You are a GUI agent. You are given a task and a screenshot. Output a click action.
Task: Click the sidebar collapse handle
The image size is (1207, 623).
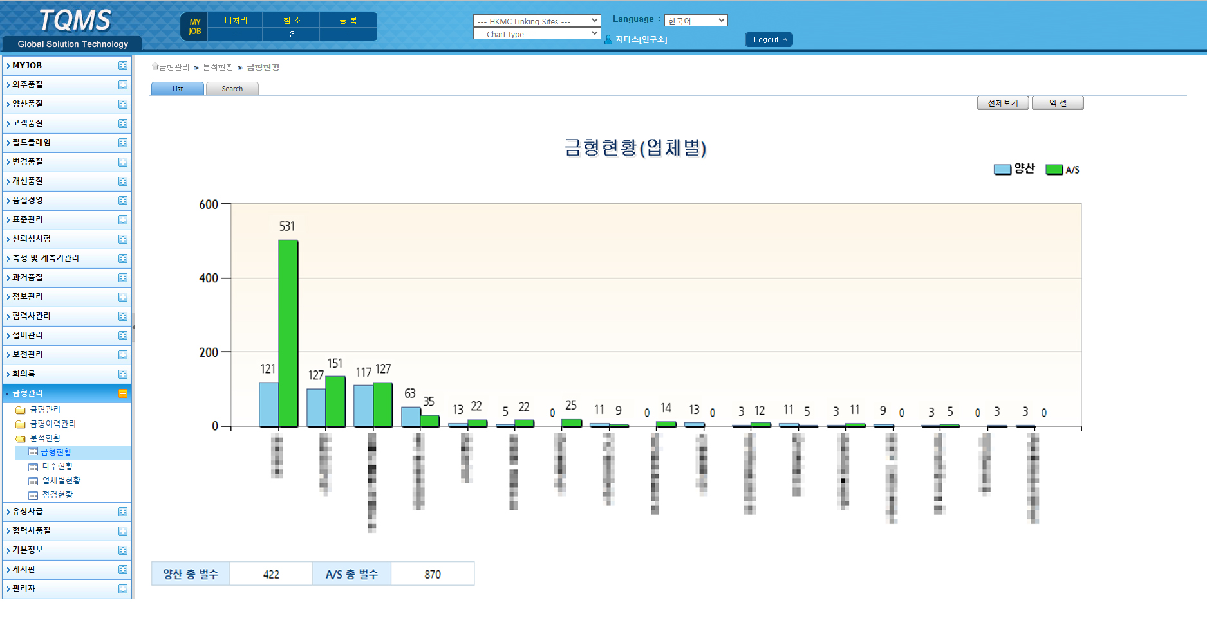click(x=133, y=327)
